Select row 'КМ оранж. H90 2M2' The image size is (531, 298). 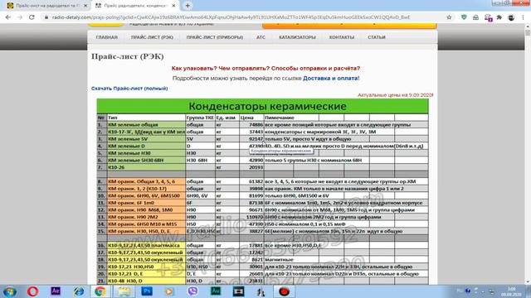(262, 217)
